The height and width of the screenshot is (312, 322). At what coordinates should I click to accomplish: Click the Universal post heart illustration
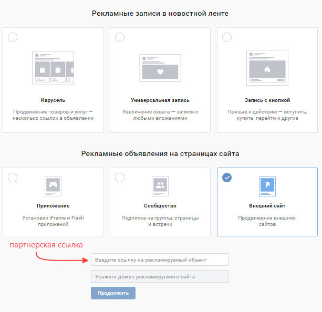coord(160,68)
